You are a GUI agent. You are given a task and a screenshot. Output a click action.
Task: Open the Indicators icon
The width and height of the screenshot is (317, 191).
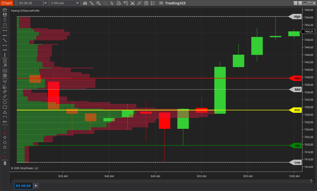click(x=139, y=3)
